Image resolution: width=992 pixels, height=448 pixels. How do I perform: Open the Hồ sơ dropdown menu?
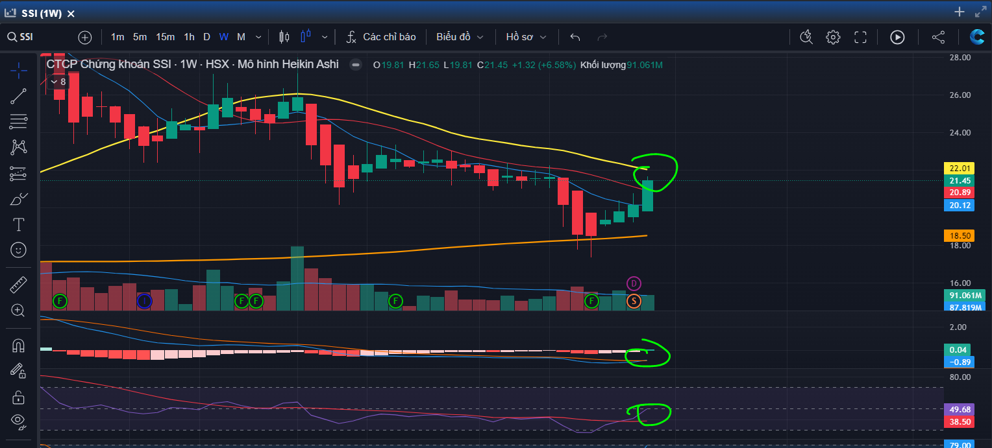526,37
